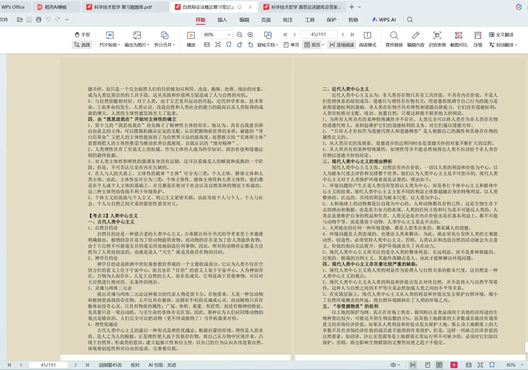
Task: Toggle 双页 two-page layout
Action: point(312,45)
